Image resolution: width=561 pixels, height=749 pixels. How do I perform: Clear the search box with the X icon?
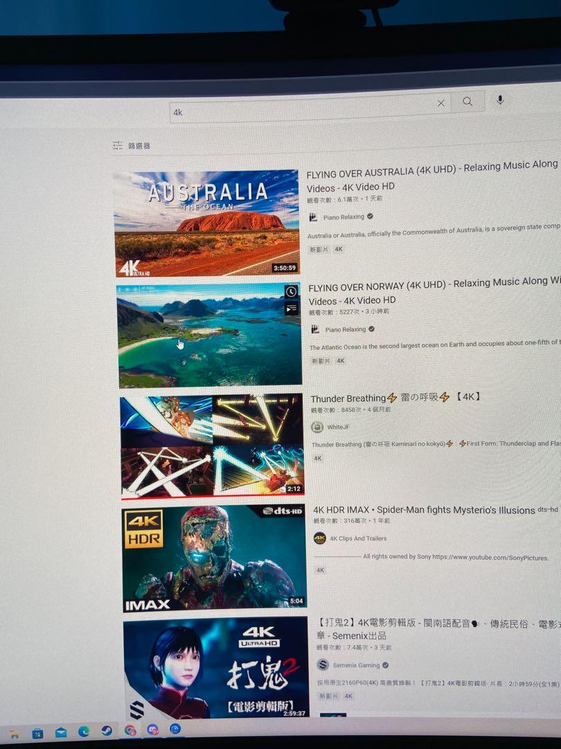click(x=440, y=103)
